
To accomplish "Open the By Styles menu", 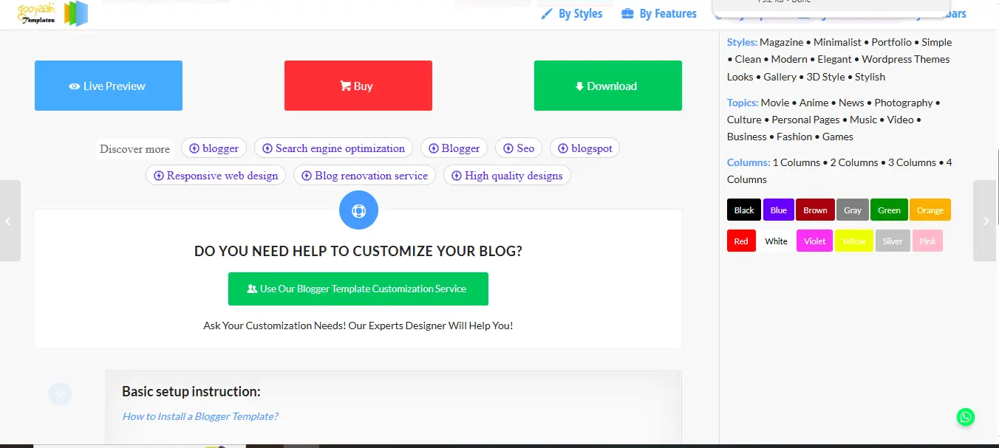I will click(x=572, y=13).
